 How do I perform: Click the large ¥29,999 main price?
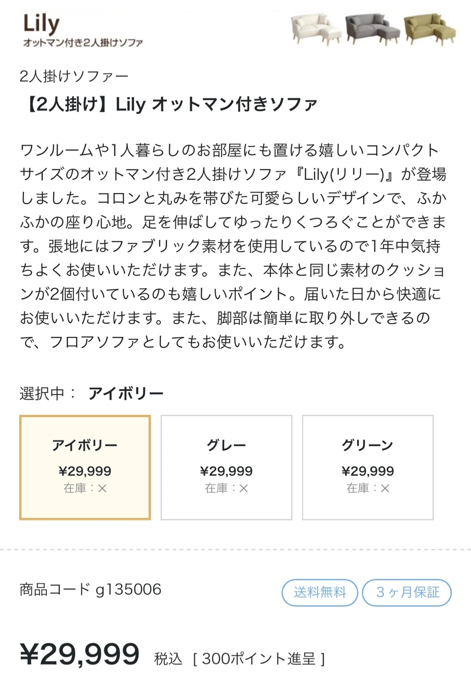click(79, 654)
